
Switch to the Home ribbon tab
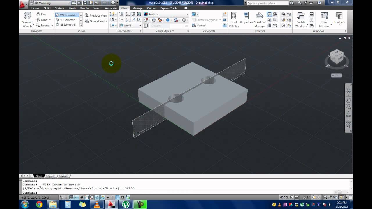point(35,8)
